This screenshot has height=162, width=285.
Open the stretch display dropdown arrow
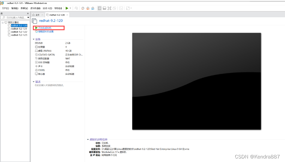point(131,8)
